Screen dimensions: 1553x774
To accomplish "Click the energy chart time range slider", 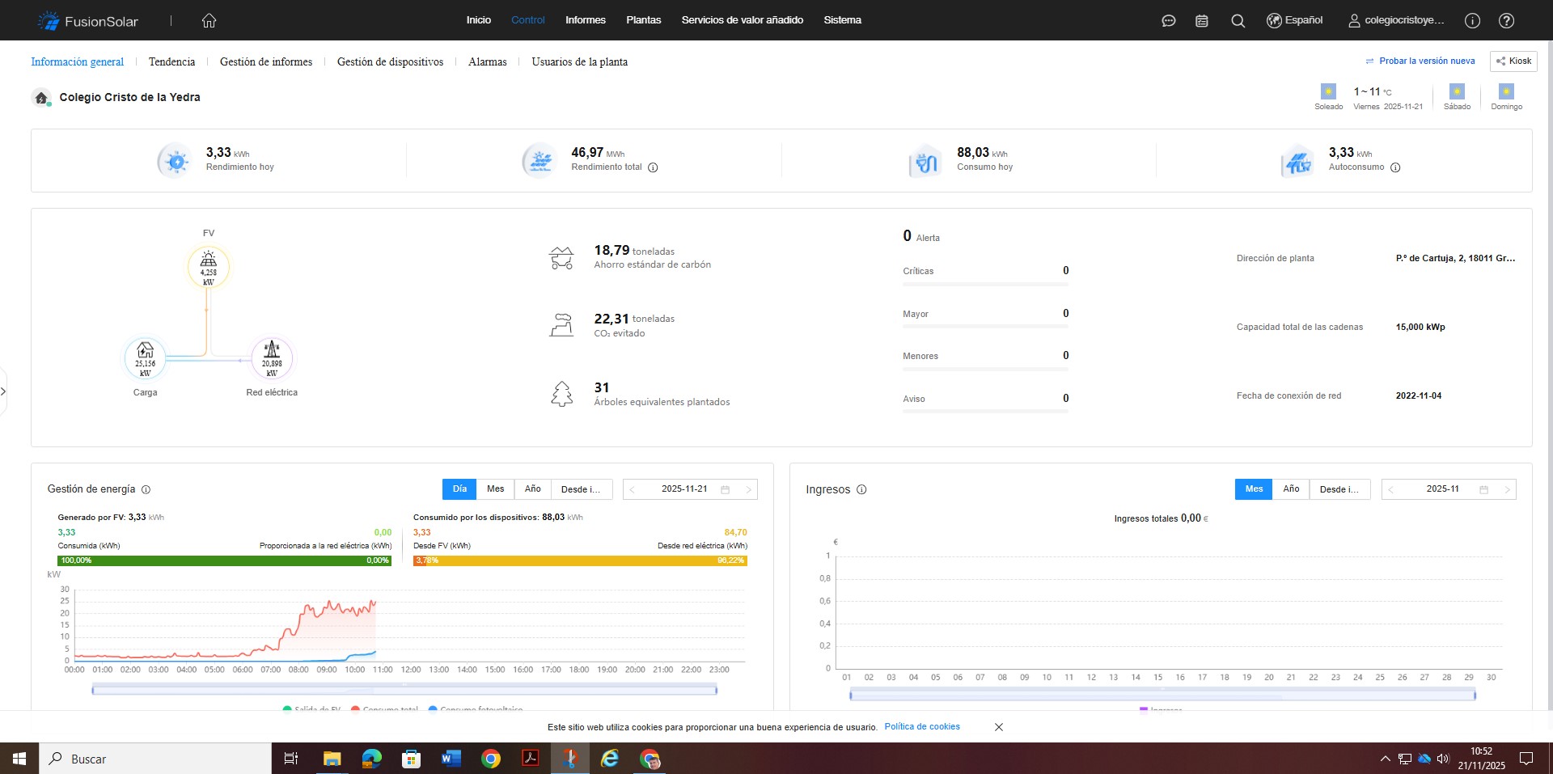I will pos(404,689).
